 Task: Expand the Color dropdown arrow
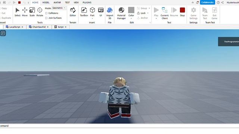(x=131, y=19)
